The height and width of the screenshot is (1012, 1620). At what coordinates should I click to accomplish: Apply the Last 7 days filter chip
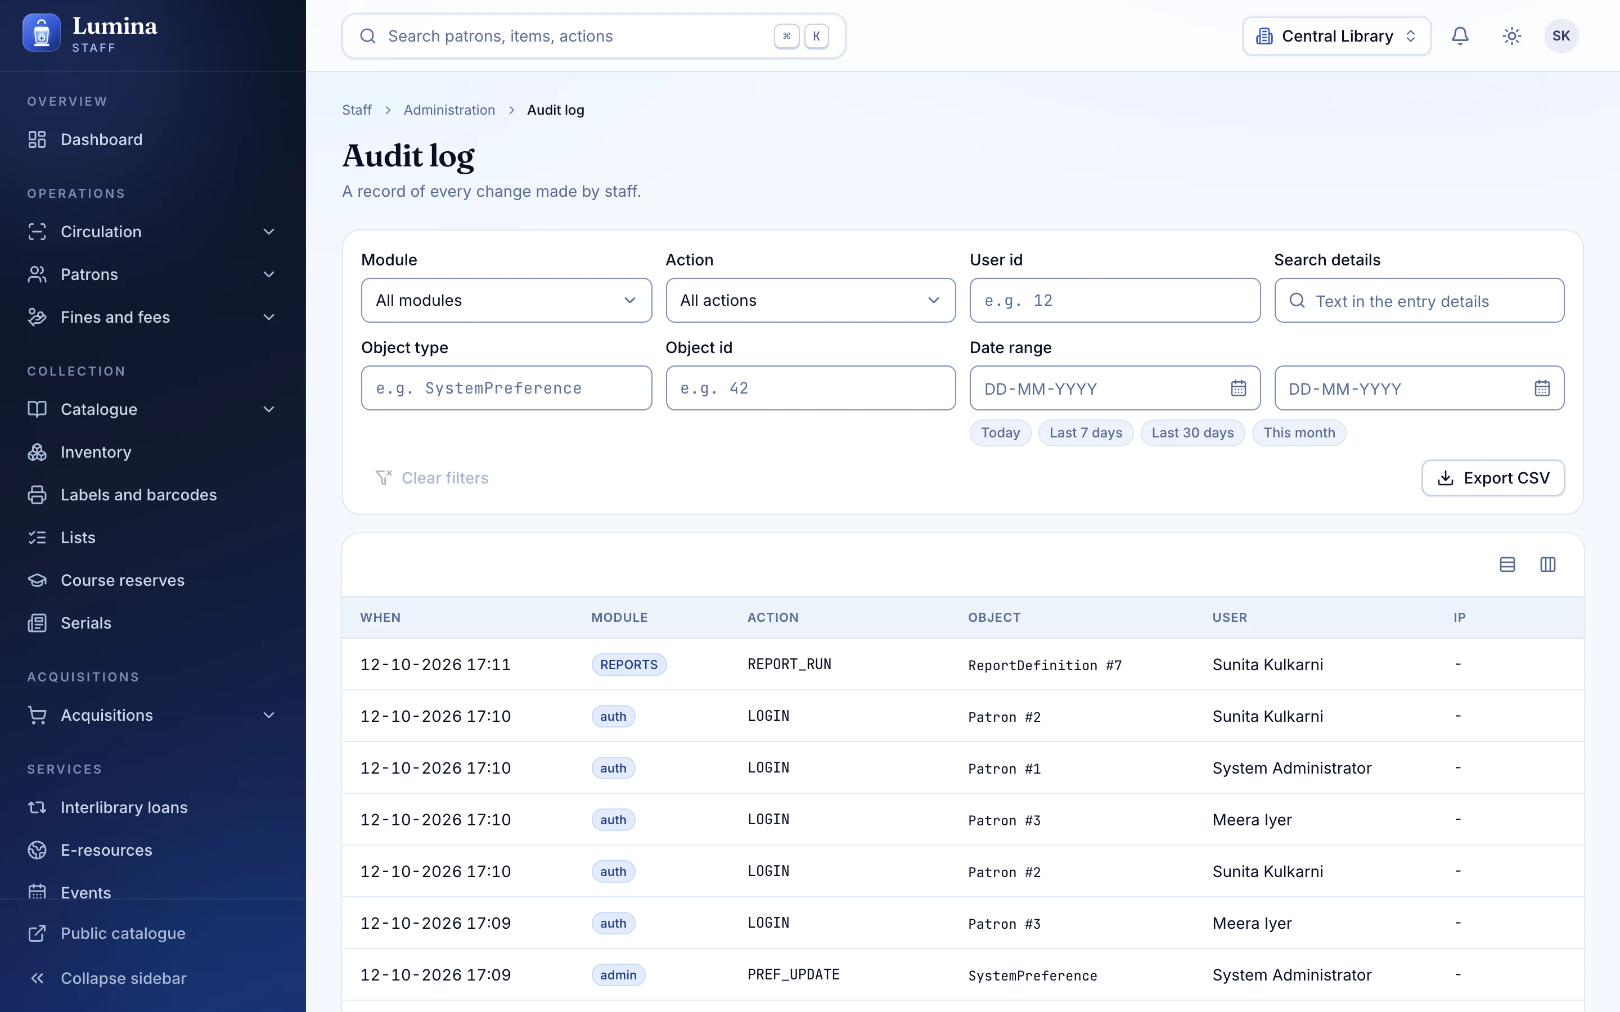[x=1085, y=433]
